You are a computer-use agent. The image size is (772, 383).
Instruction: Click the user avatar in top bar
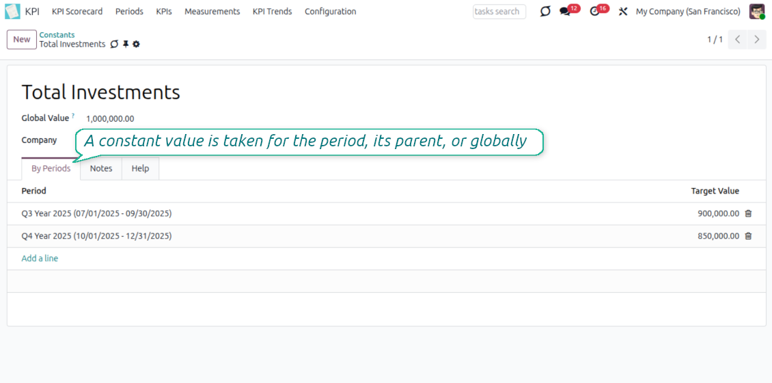tap(756, 12)
